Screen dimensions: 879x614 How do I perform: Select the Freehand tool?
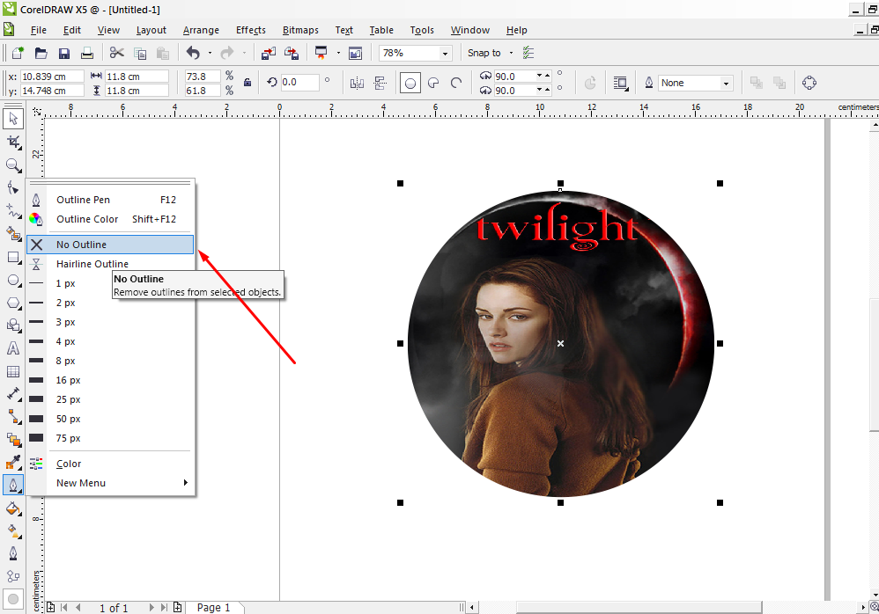click(x=13, y=211)
